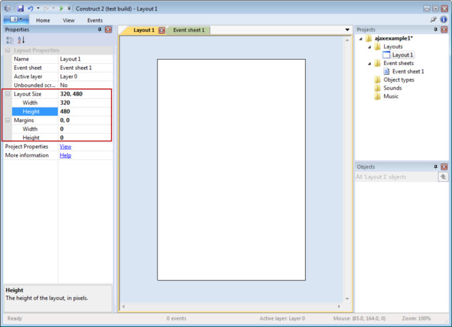The height and width of the screenshot is (327, 452).
Task: Select the Sounds folder
Action: point(388,88)
